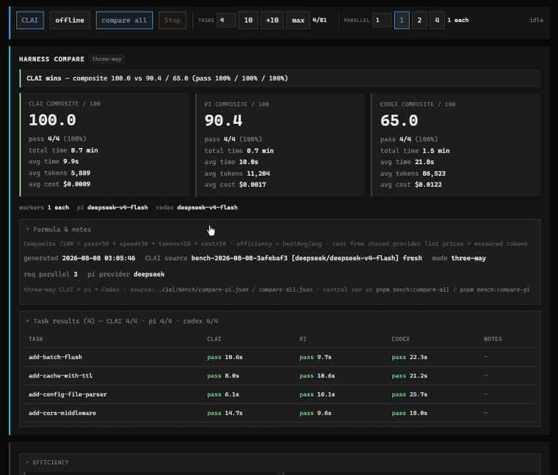
Task: Click the pi provider deepseek value
Action: point(149,274)
